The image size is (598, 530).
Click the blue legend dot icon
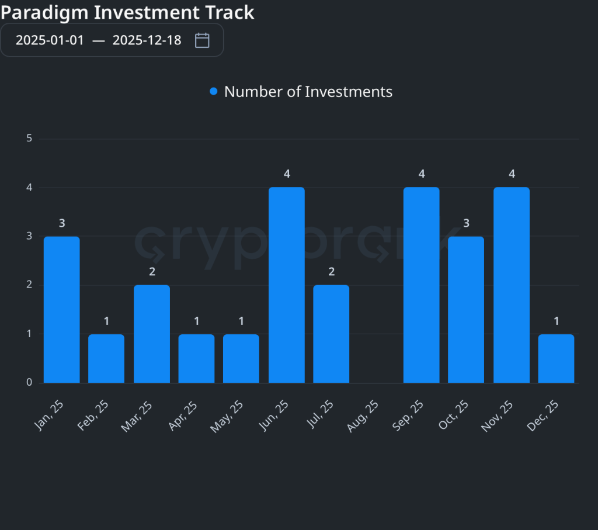point(213,91)
